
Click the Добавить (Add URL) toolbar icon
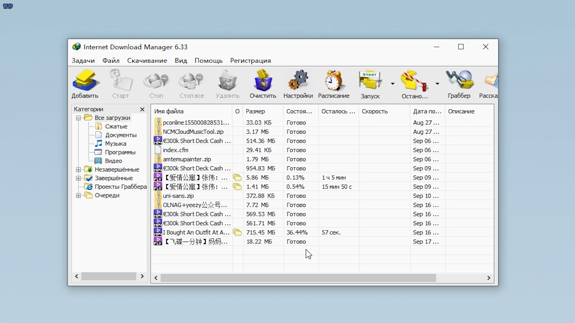point(85,80)
